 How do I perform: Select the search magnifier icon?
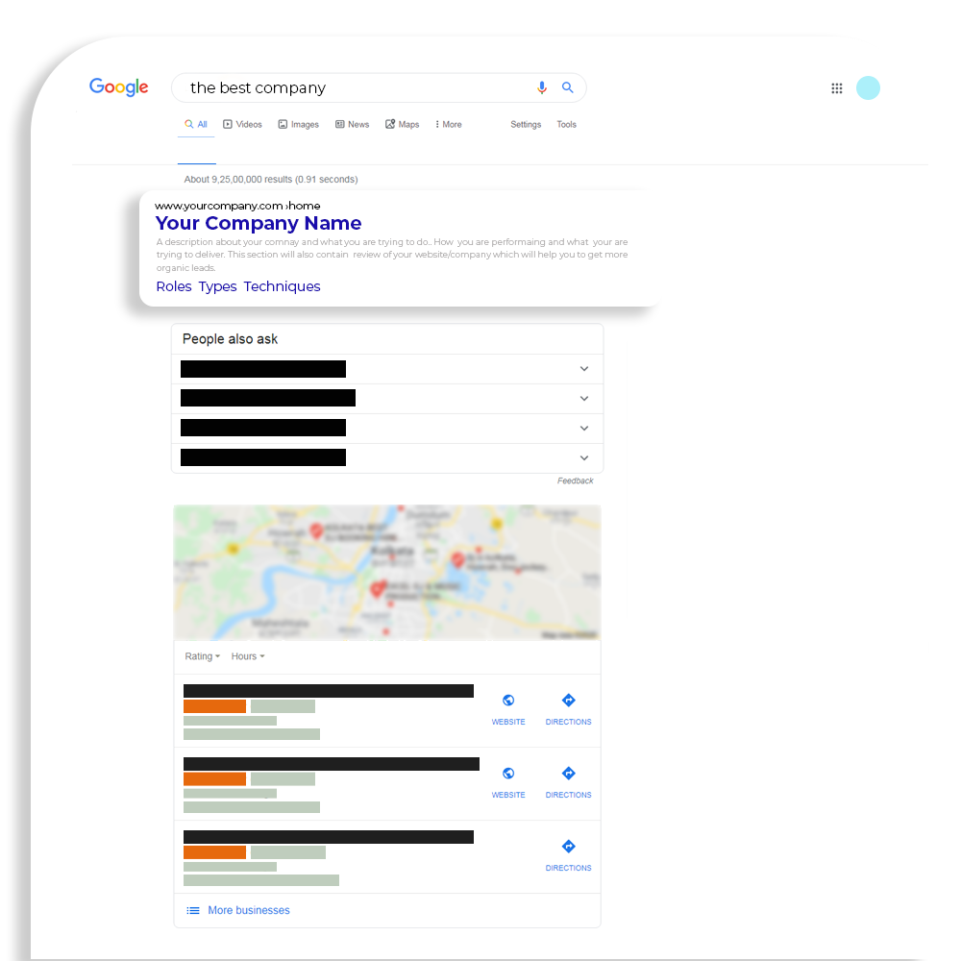(x=567, y=87)
